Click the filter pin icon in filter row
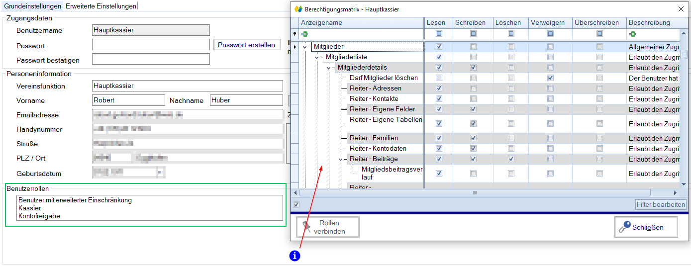Screen dimensions: 691x267 tap(295, 34)
